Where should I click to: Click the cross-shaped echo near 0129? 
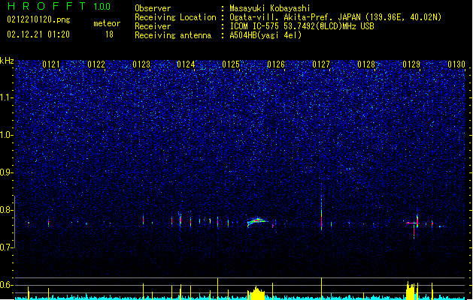[x=414, y=223]
